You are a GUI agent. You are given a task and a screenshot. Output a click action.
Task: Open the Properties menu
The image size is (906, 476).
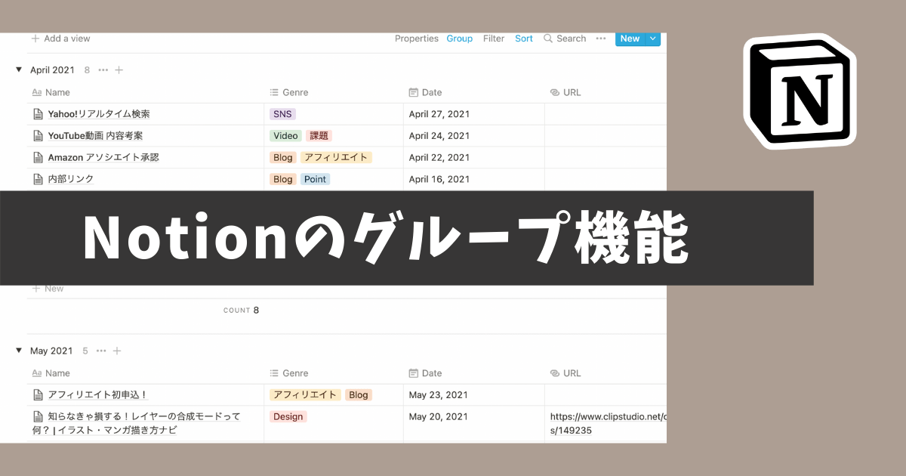tap(417, 39)
